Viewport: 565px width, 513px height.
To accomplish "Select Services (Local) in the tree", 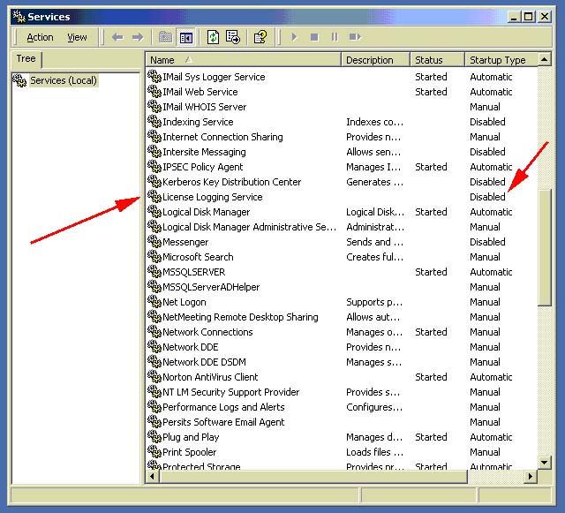I will pyautogui.click(x=64, y=80).
